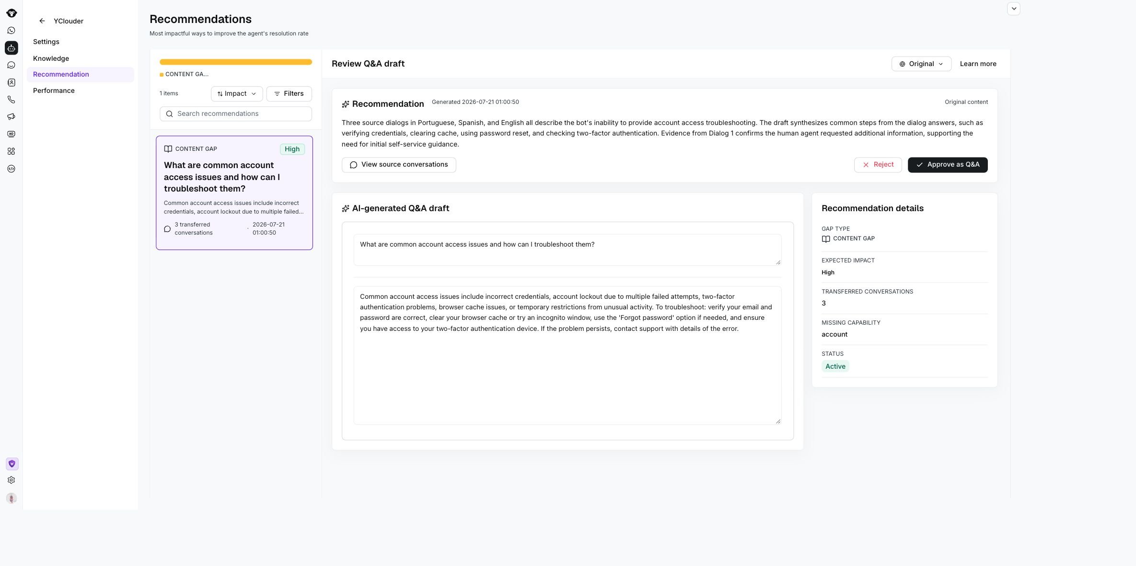The height and width of the screenshot is (566, 1136).
Task: Click the 'account' missing capability value
Action: [x=834, y=335]
